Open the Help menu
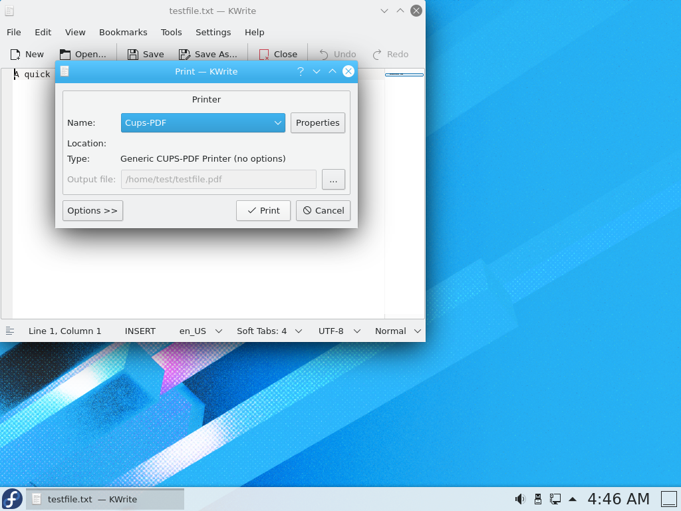Image resolution: width=681 pixels, height=511 pixels. click(x=255, y=32)
